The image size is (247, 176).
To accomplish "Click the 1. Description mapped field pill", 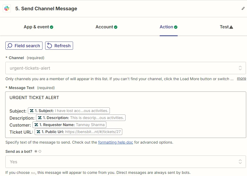I will (x=81, y=118).
